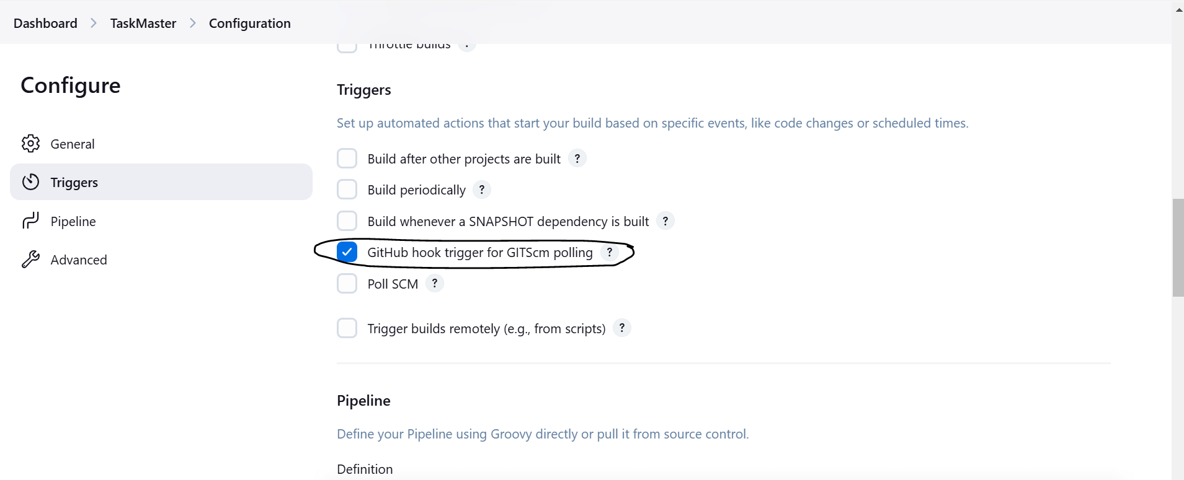The height and width of the screenshot is (480, 1184).
Task: Click the question mark beside Poll SCM
Action: coord(434,283)
